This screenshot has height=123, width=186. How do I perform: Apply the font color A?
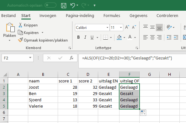[x=130, y=37]
